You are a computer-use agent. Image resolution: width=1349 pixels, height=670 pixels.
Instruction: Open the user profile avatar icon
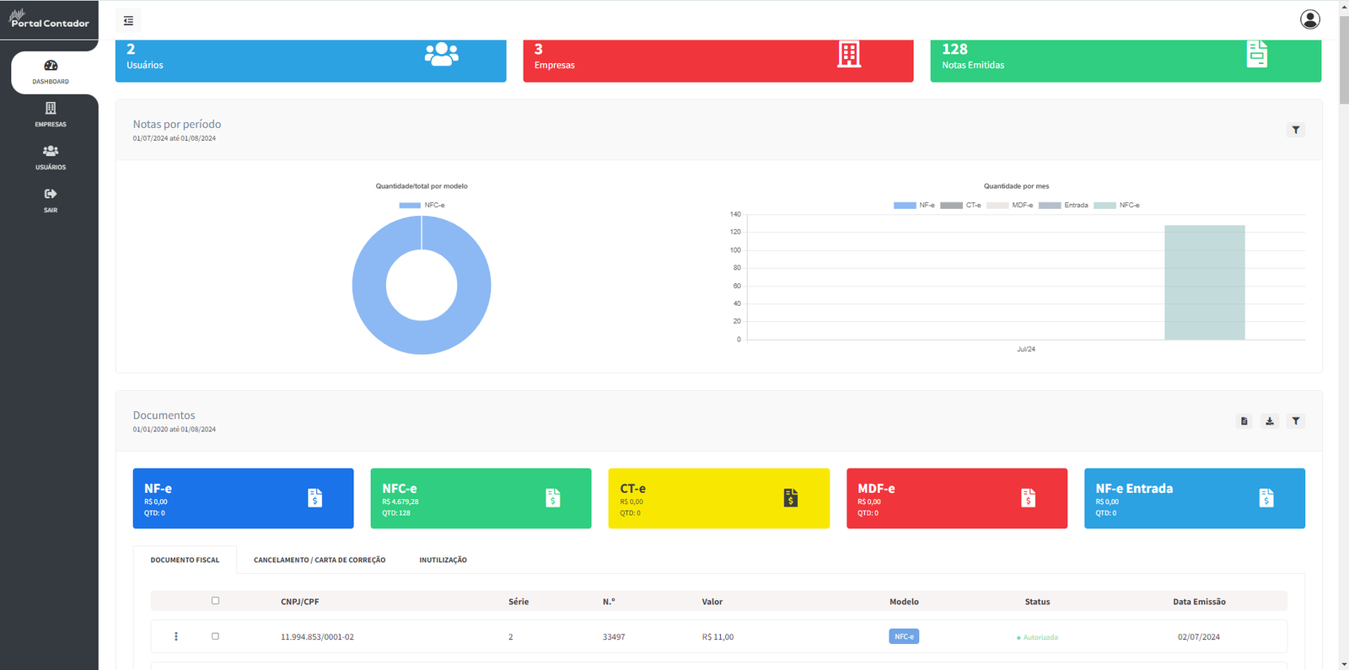point(1309,19)
